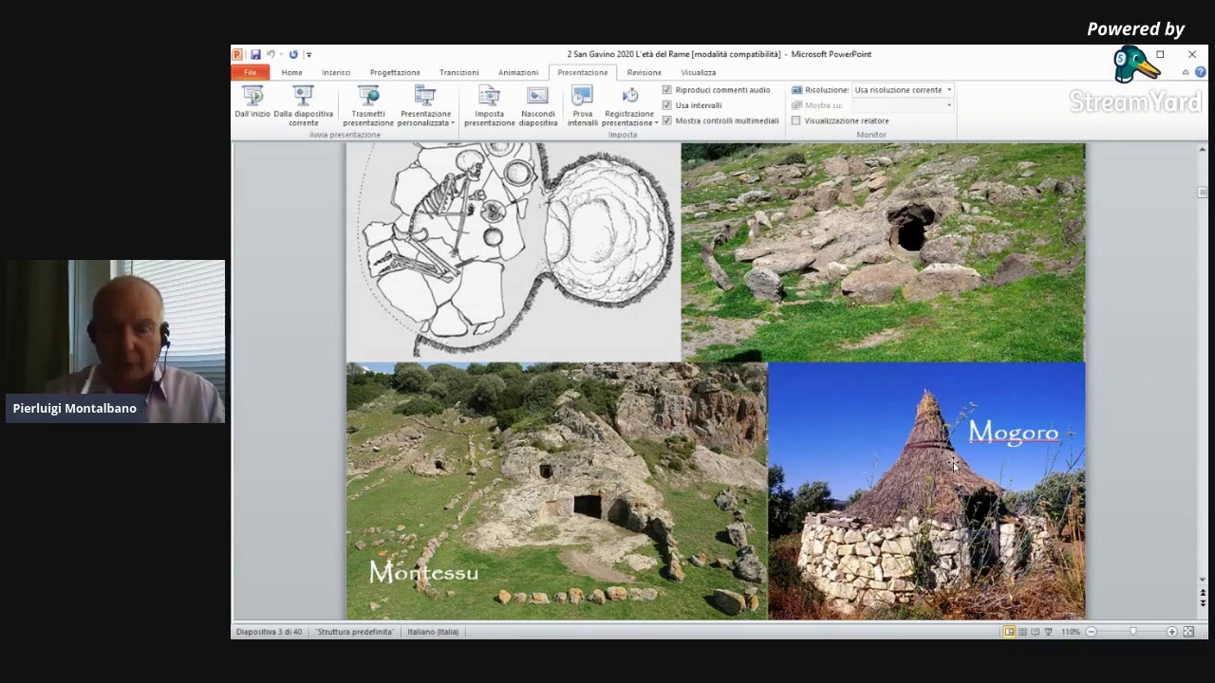Viewport: 1215px width, 683px height.
Task: Click Redo icon in quick access toolbar
Action: click(292, 54)
